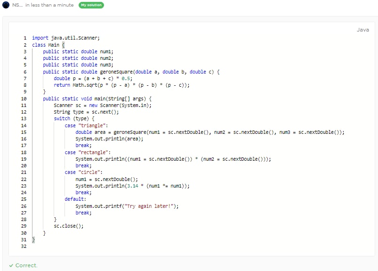Click 'String type = sc.next();' line
Viewport: 378px width, 271px height.
(86, 112)
